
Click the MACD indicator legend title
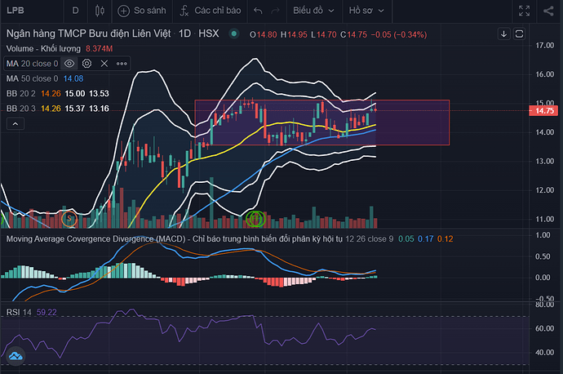pyautogui.click(x=174, y=239)
